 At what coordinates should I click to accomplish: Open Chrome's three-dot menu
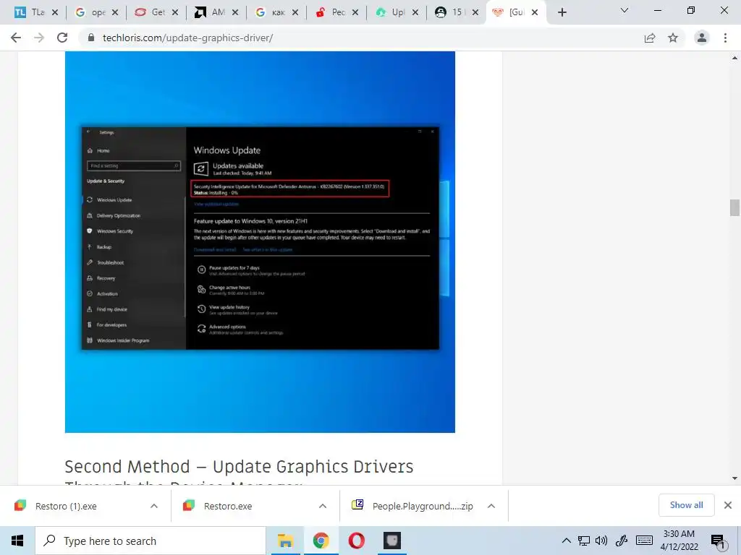pyautogui.click(x=725, y=38)
